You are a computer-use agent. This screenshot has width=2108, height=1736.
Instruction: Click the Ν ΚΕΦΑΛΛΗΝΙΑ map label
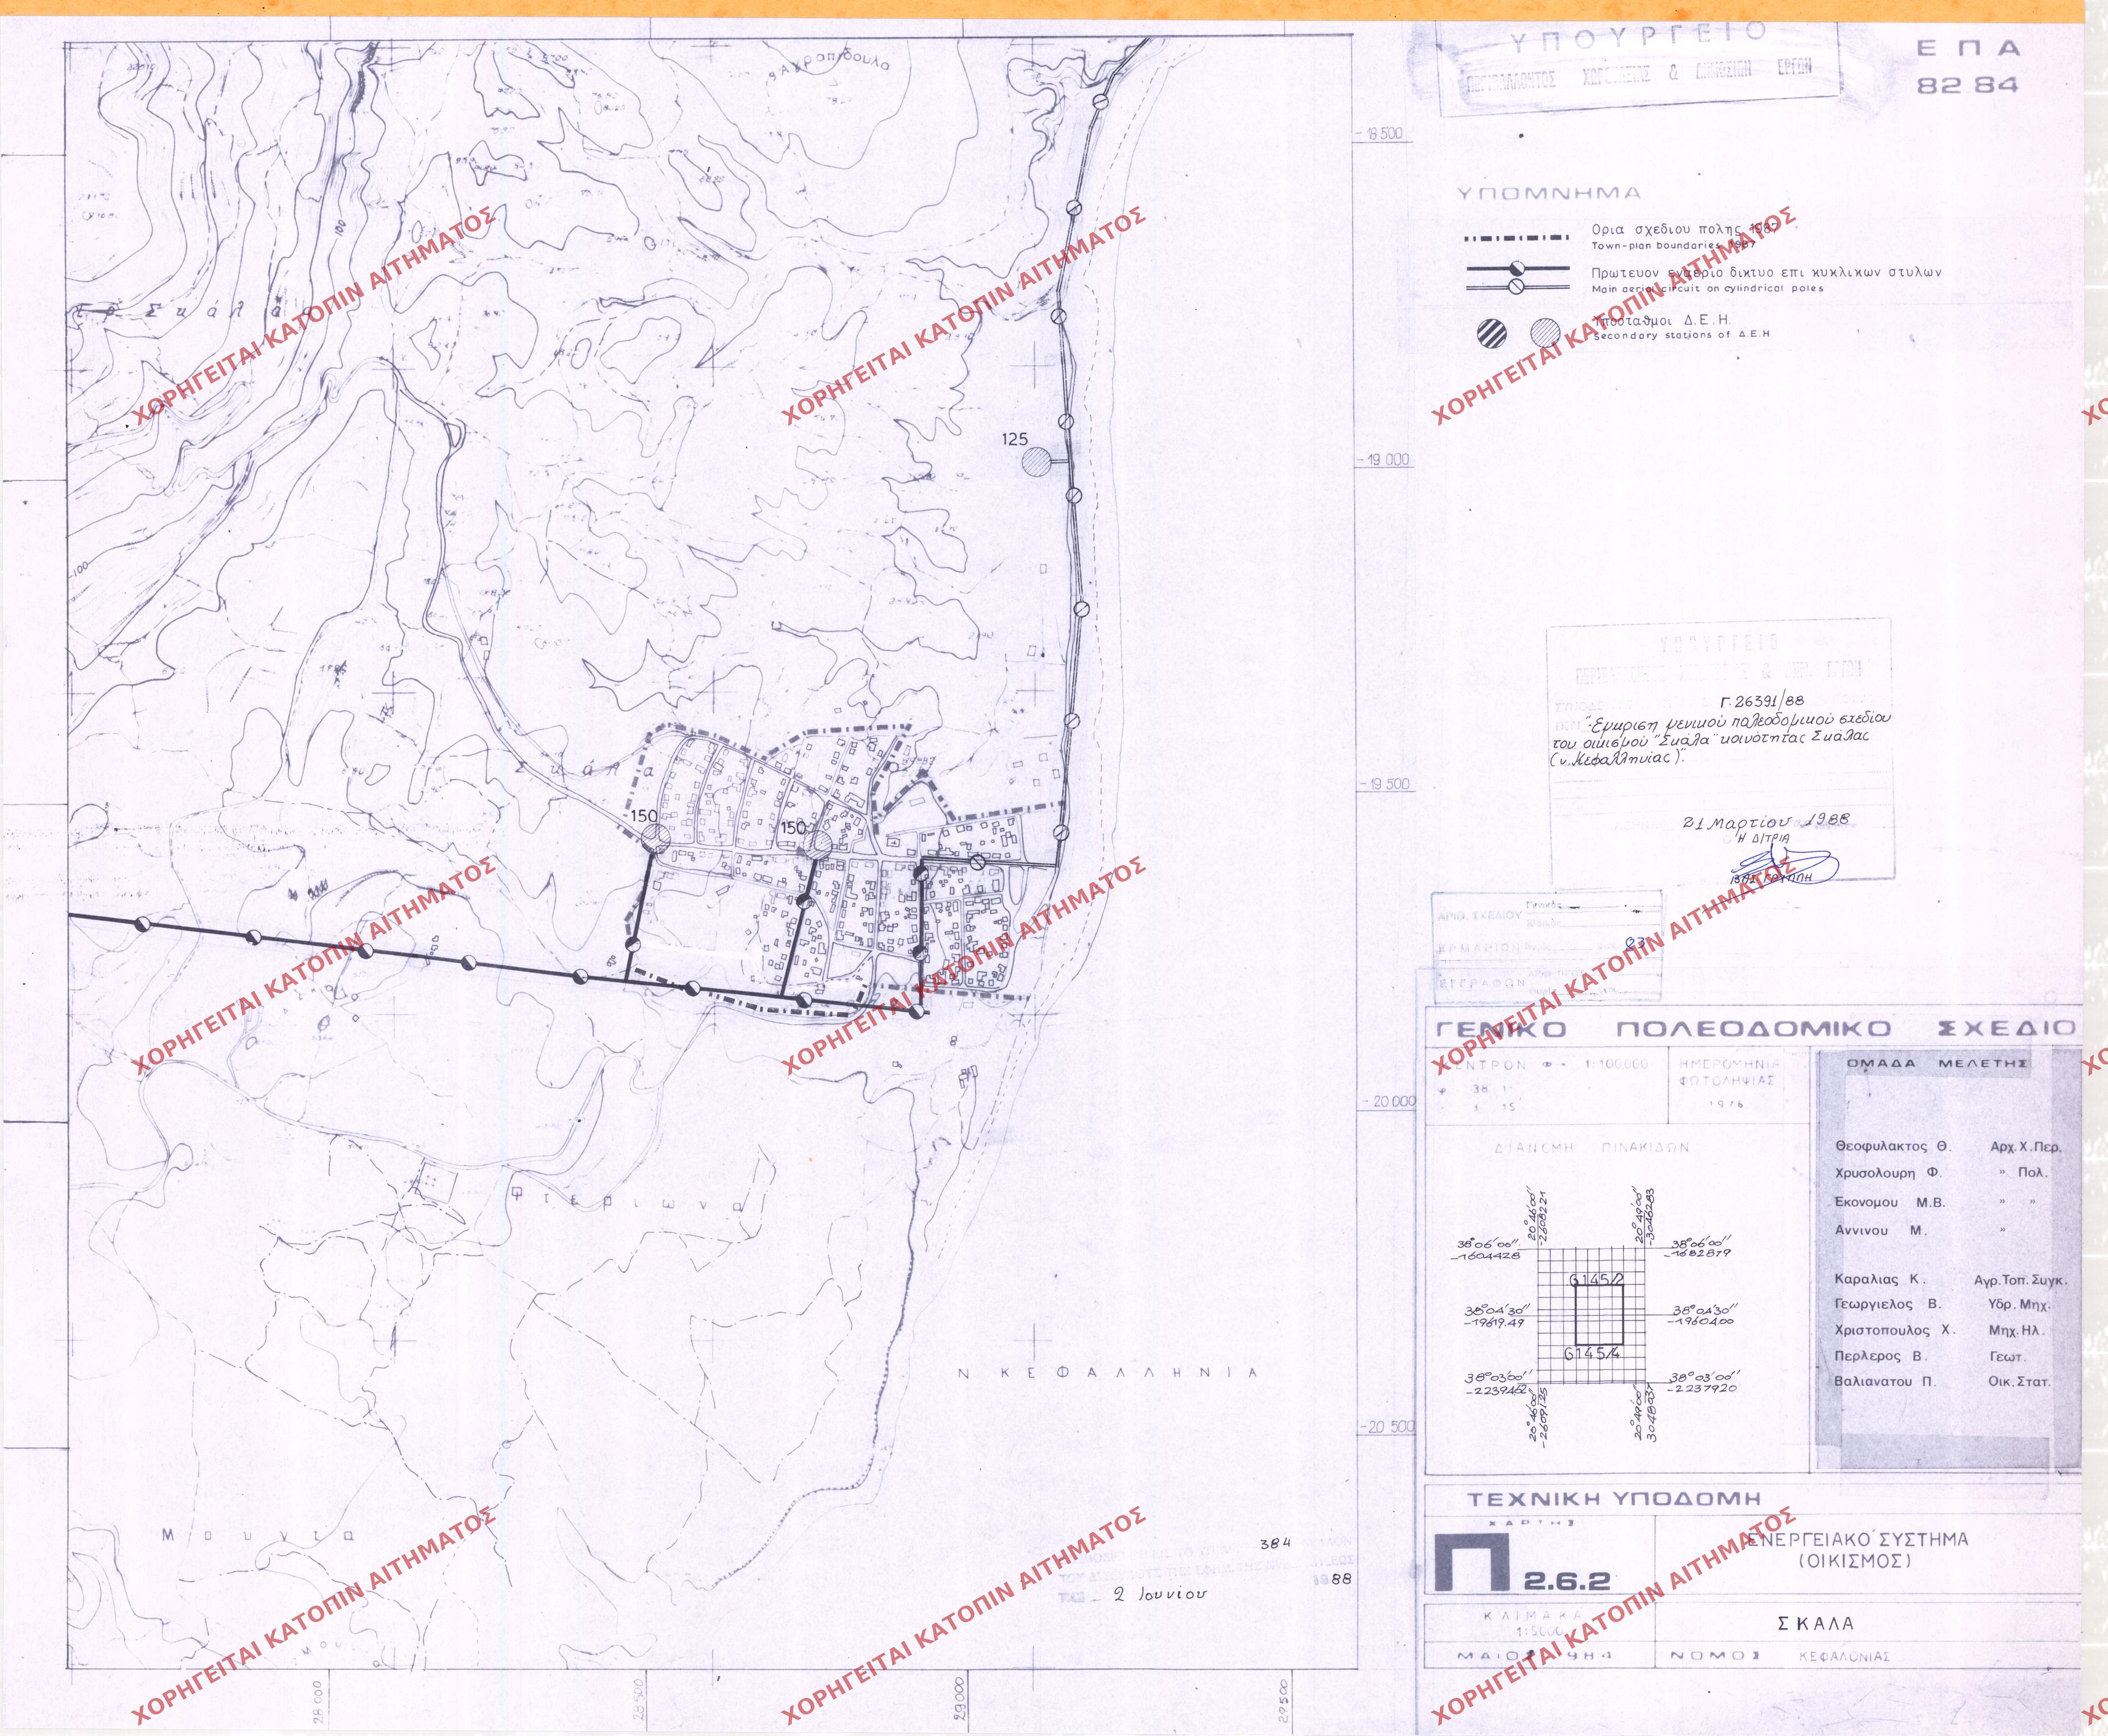click(x=1108, y=1373)
